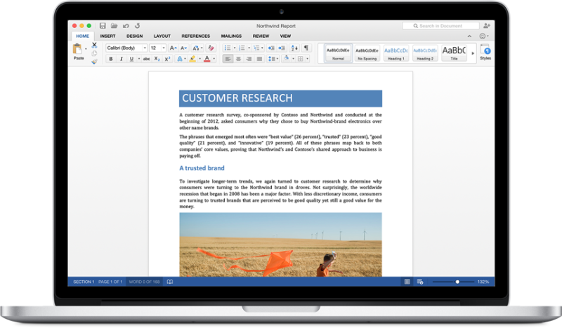Toggle justify text alignment
This screenshot has width=562, height=328.
tap(259, 59)
